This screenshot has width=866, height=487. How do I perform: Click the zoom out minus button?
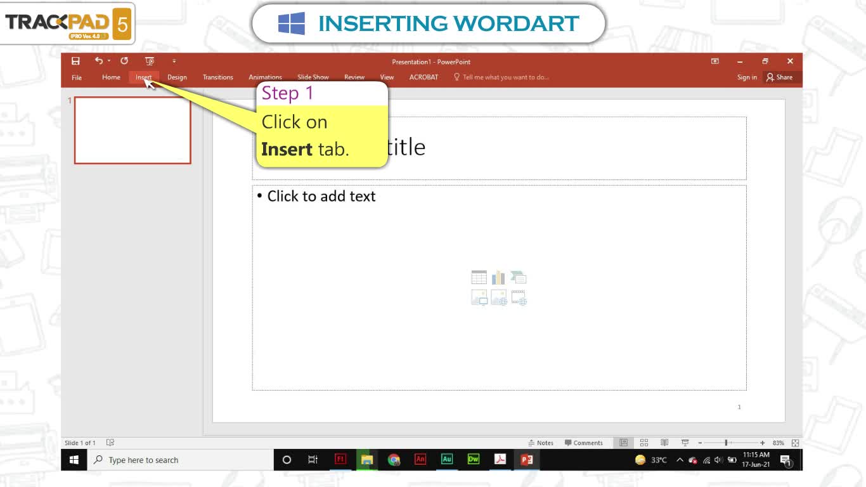tap(700, 443)
